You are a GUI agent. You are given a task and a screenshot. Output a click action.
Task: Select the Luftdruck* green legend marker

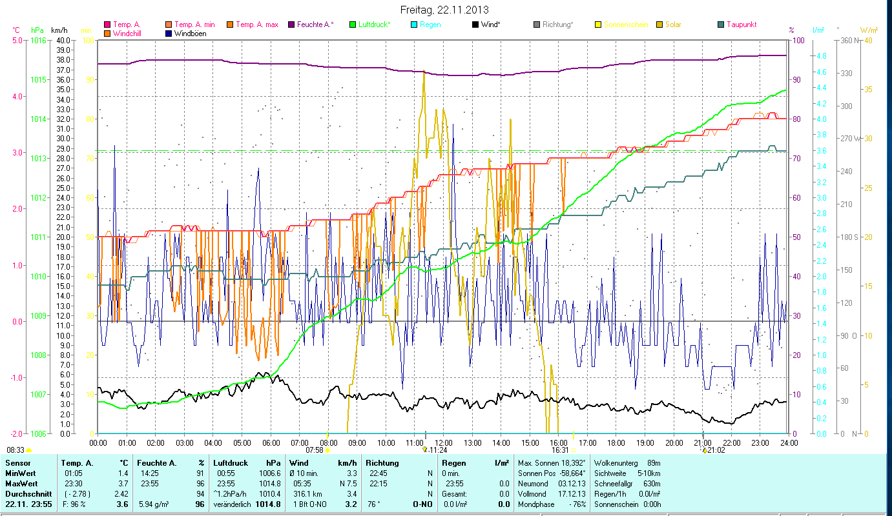pyautogui.click(x=352, y=25)
